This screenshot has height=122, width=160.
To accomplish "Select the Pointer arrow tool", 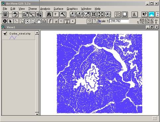I will click(x=11, y=21).
